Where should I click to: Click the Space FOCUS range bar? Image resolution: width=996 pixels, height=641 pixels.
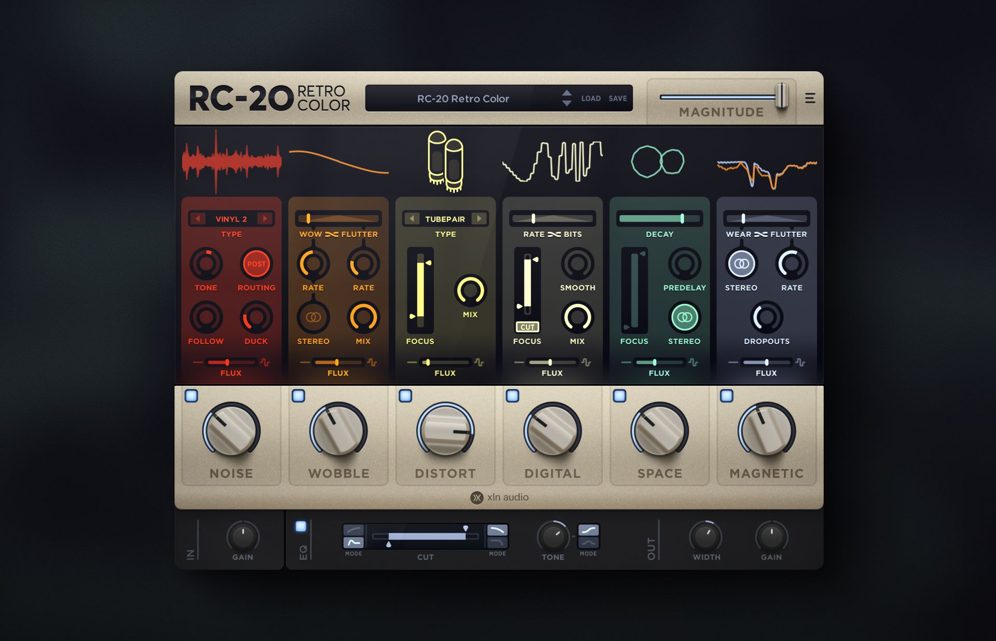(634, 290)
